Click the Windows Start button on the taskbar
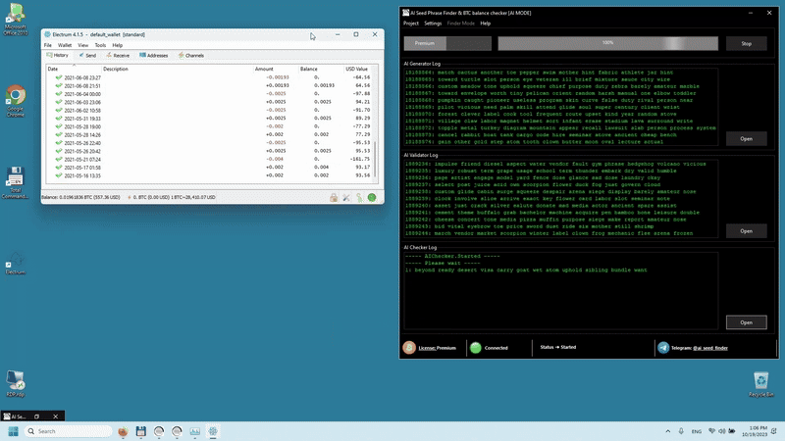Screen dimensions: 785x441 tap(14, 431)
